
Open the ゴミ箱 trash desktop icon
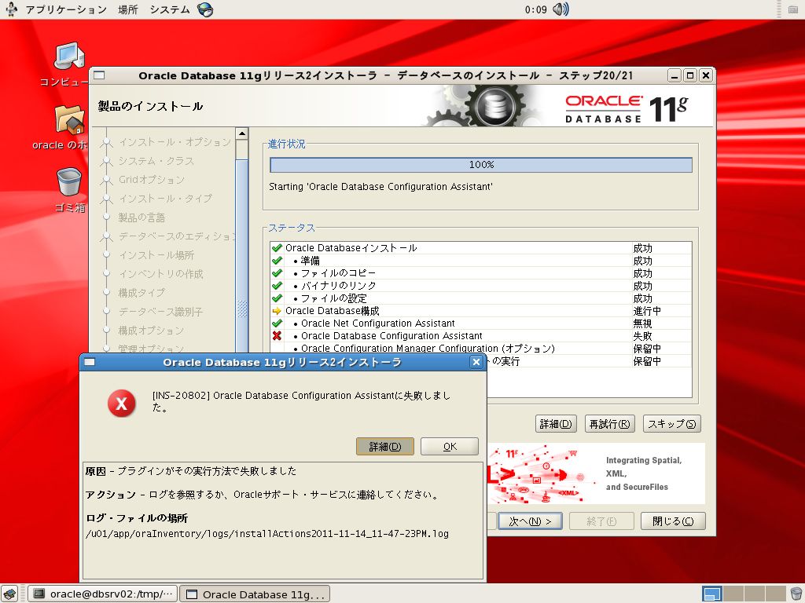click(69, 181)
